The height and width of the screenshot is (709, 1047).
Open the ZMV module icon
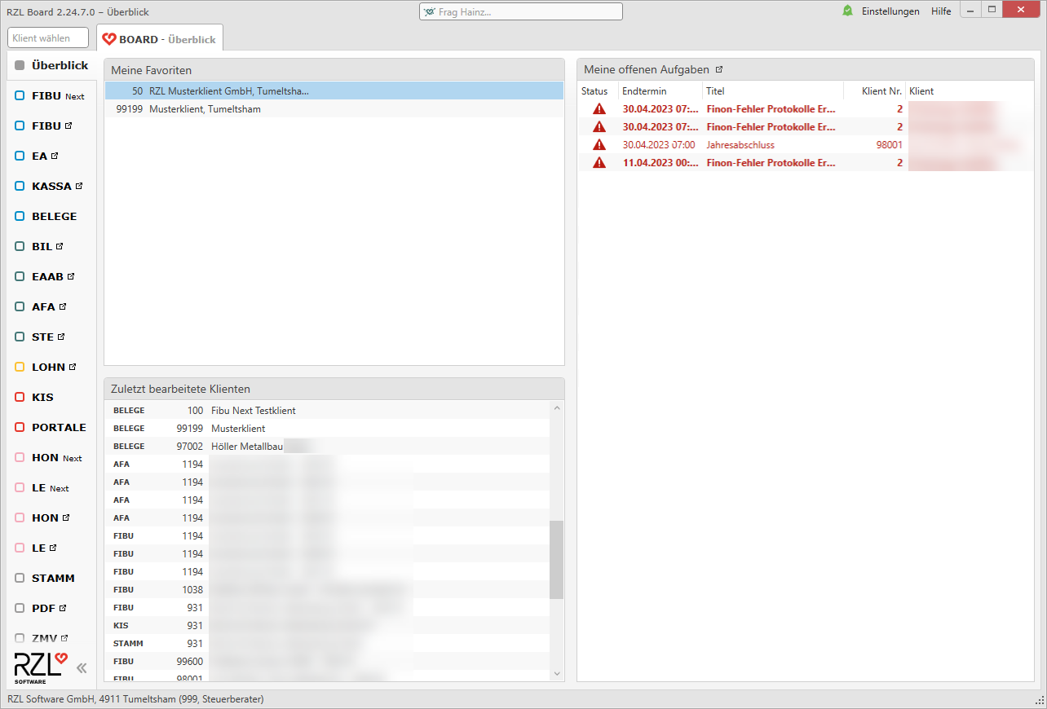(46, 638)
